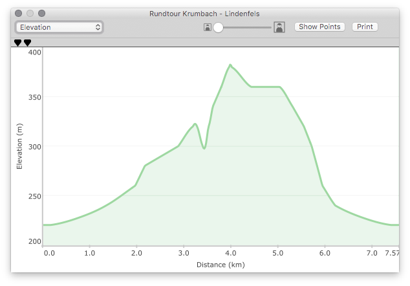Click the 400 elevation tick label
The height and width of the screenshot is (286, 410).
(x=34, y=52)
